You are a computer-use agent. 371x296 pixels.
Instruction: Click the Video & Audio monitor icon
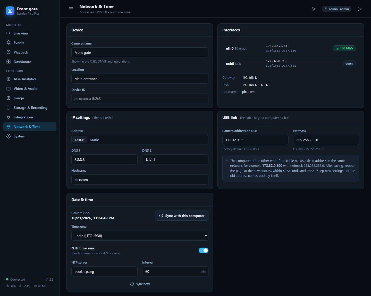point(9,89)
